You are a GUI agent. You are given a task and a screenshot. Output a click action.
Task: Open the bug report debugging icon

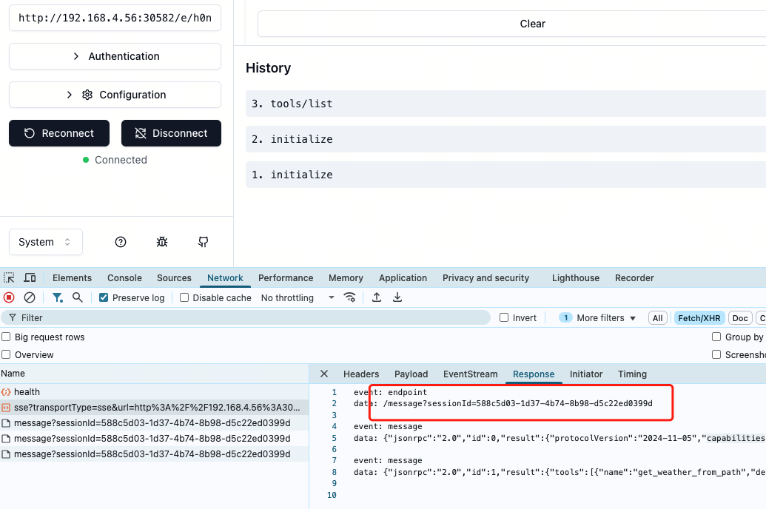pos(162,242)
